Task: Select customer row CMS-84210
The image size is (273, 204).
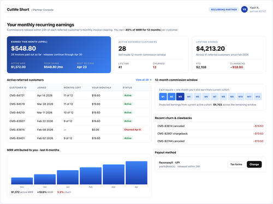Action: click(x=79, y=112)
